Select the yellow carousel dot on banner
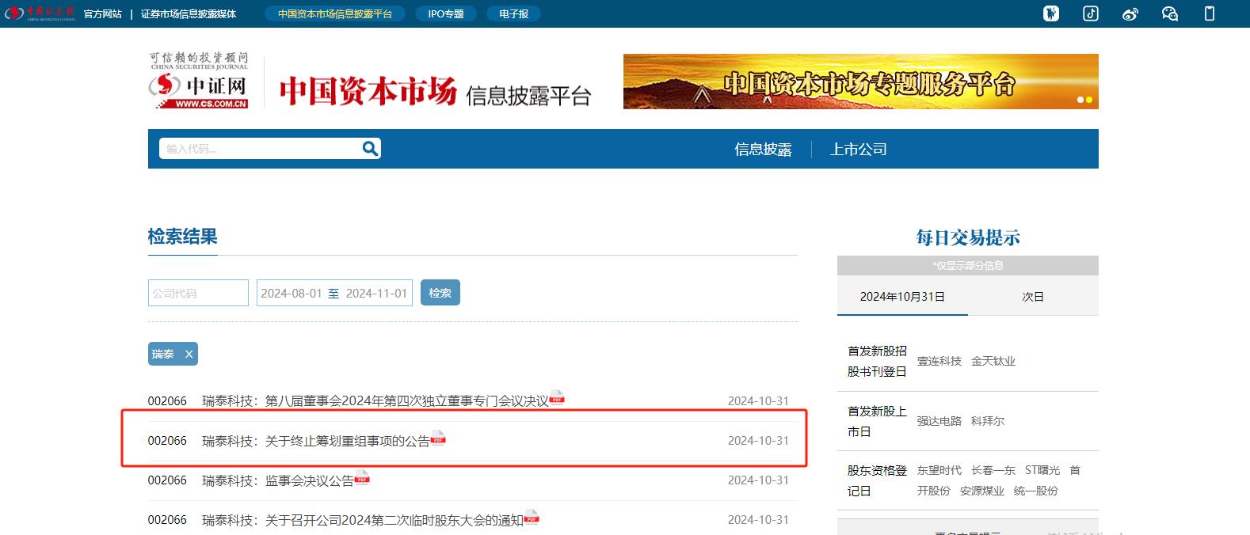The height and width of the screenshot is (535, 1250). 1089,100
